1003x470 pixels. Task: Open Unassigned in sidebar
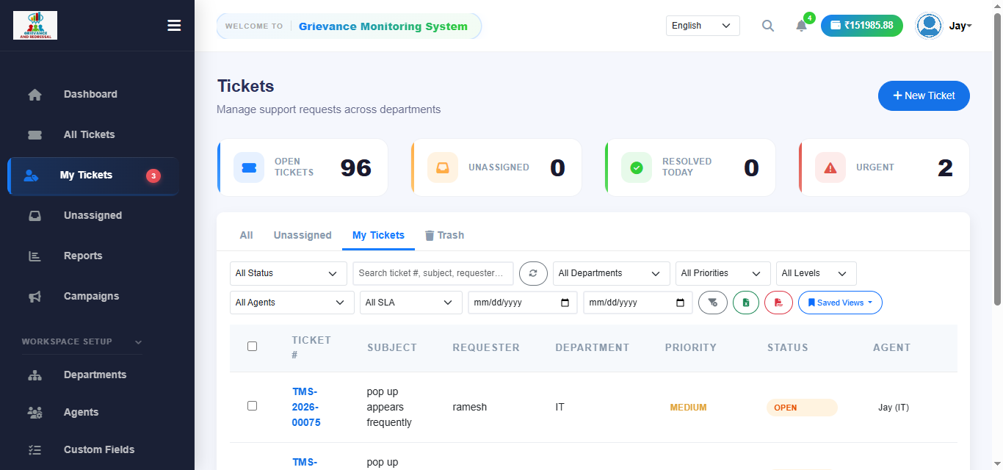[93, 215]
